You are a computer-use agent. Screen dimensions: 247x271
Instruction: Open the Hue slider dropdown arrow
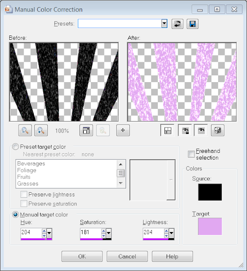[x=49, y=233]
